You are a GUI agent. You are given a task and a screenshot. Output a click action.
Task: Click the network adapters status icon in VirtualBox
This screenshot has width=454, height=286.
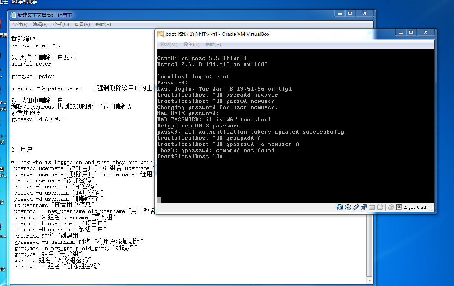click(364, 207)
